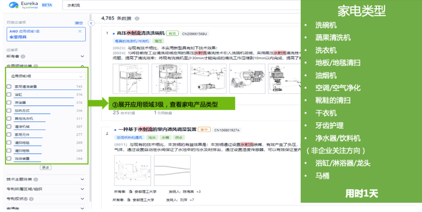422x212 pixels.
Task: Tick the 浴缸 filter checkbox
Action: click(9, 95)
